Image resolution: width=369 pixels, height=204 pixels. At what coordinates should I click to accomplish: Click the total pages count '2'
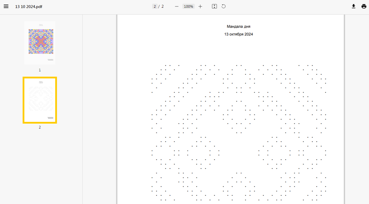(162, 6)
